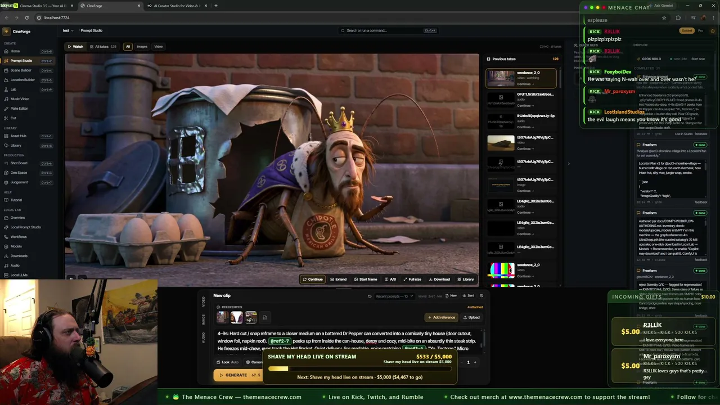The height and width of the screenshot is (405, 720).
Task: Select the seedance_2_0 watching take thumbnail
Action: point(501,78)
